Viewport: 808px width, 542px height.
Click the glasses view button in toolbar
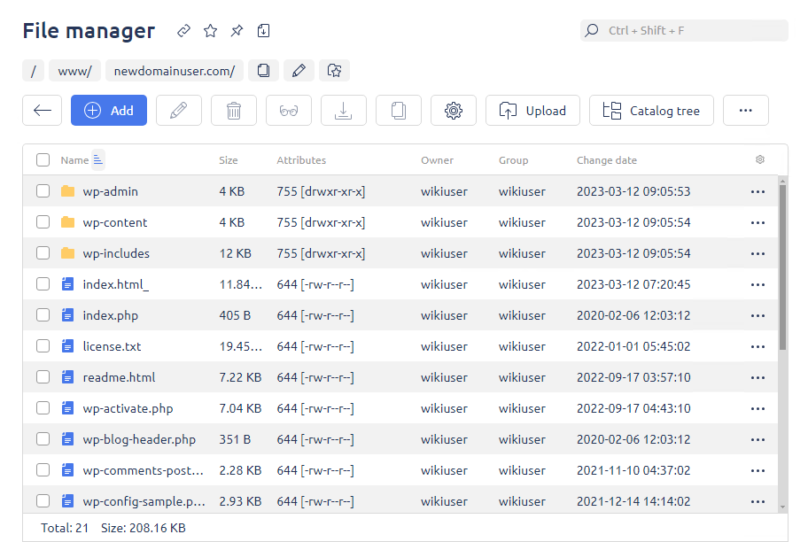tap(289, 110)
